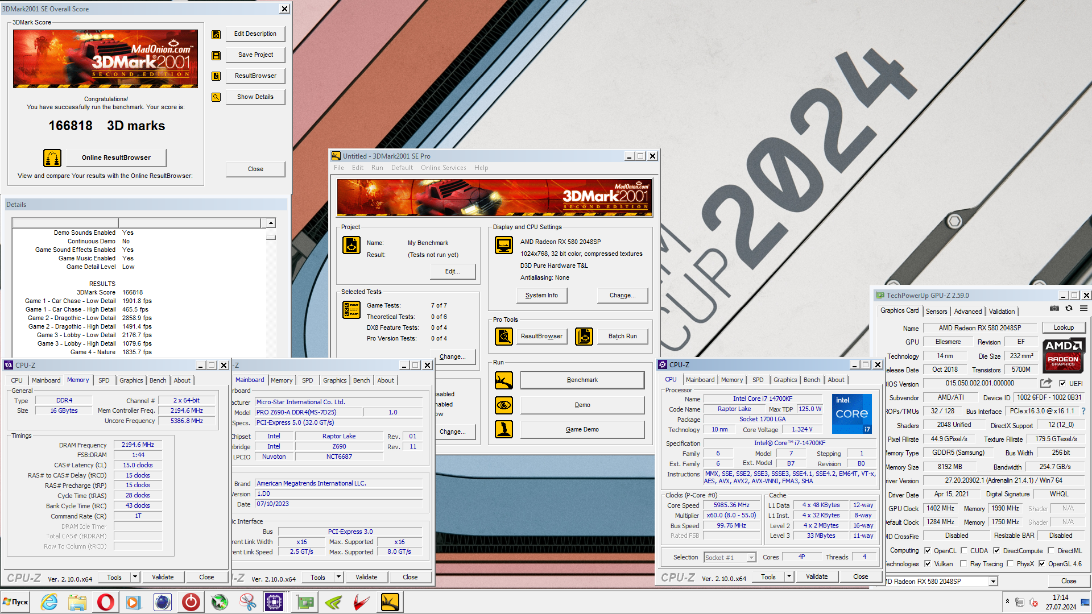Toggle the PhysX checkbox
The height and width of the screenshot is (614, 1092).
click(x=1010, y=564)
